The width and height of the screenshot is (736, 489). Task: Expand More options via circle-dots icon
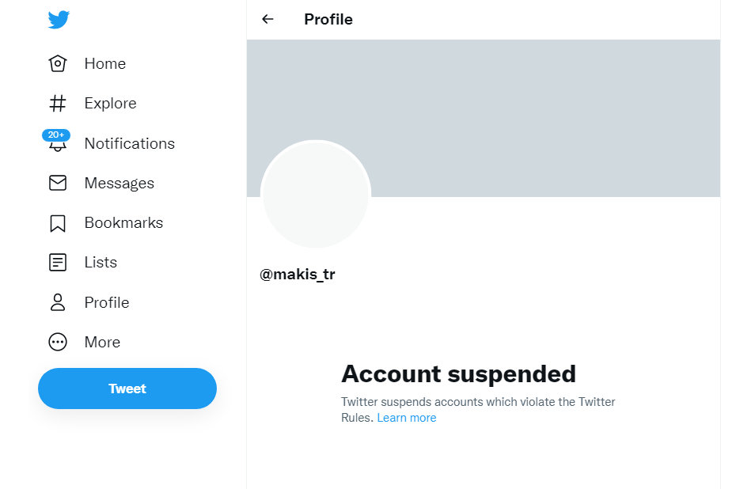coord(58,342)
